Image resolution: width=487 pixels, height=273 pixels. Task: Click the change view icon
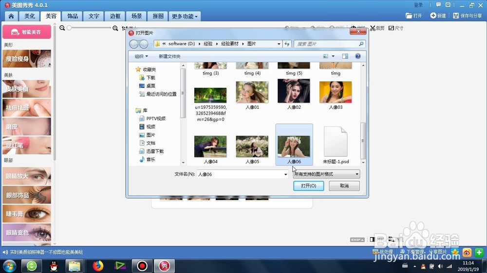pyautogui.click(x=325, y=56)
